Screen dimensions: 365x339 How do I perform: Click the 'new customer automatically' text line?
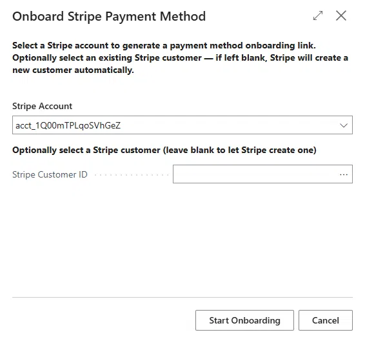point(73,70)
